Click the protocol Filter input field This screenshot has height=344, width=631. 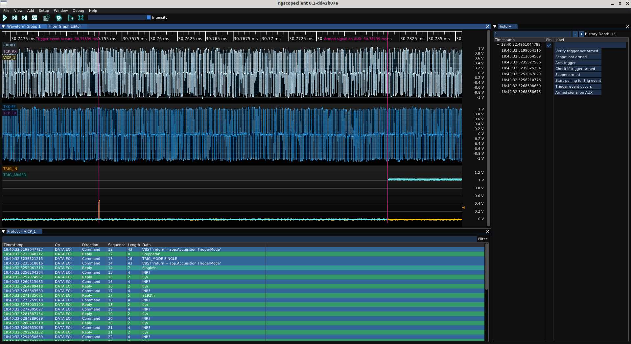point(239,239)
